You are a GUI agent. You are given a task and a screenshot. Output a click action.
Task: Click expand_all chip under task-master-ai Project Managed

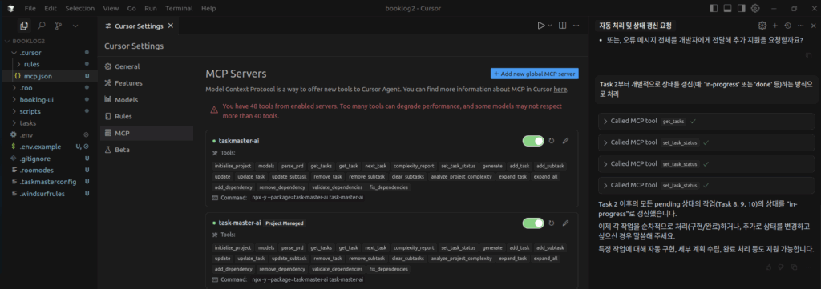[x=545, y=259]
